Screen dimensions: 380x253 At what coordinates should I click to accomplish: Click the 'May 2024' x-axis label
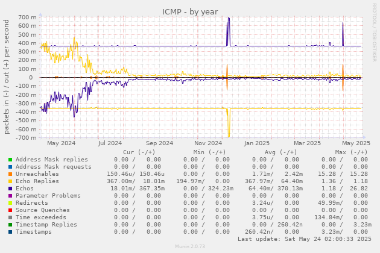[x=62, y=143]
